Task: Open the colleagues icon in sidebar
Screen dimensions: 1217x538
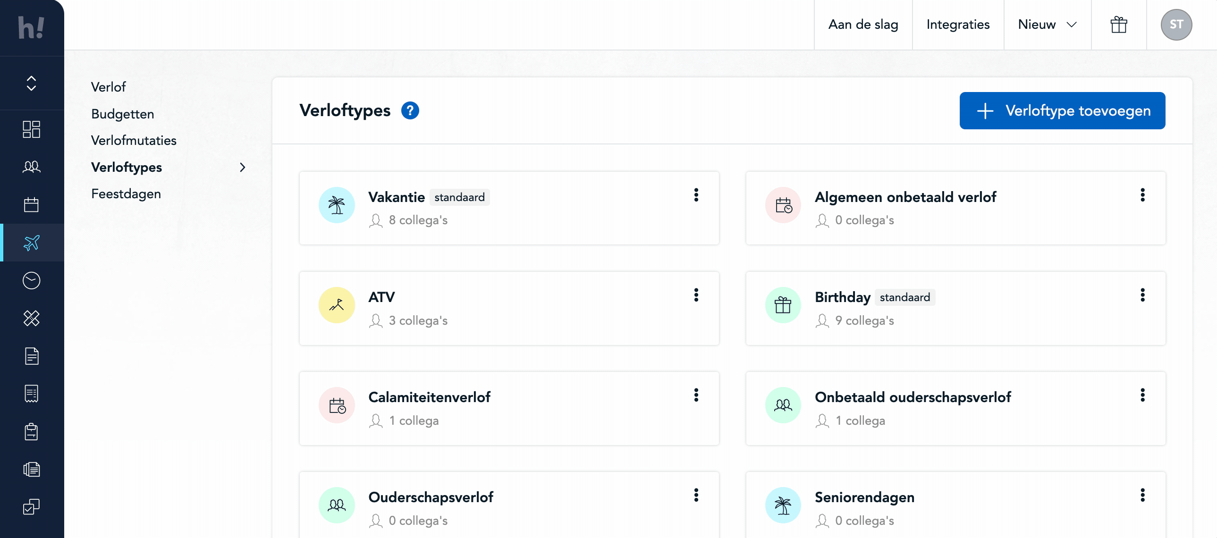Action: 31,167
